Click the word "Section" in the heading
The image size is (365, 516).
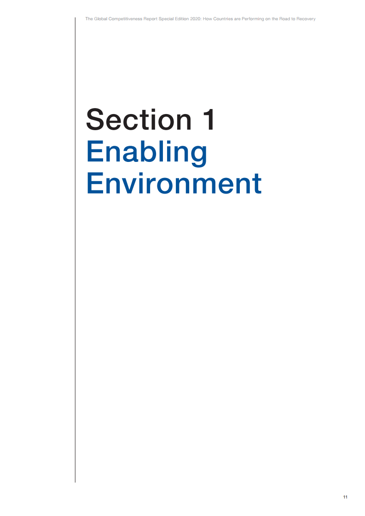138,119
